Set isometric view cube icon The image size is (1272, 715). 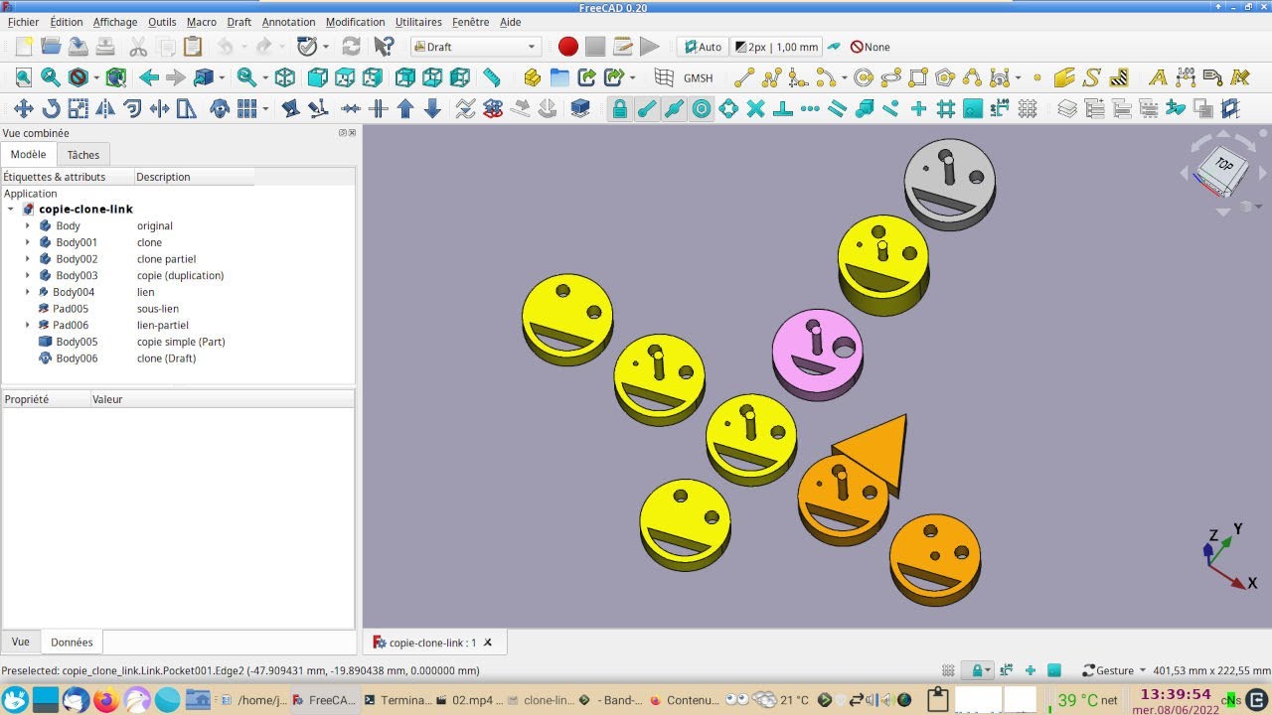coord(284,77)
